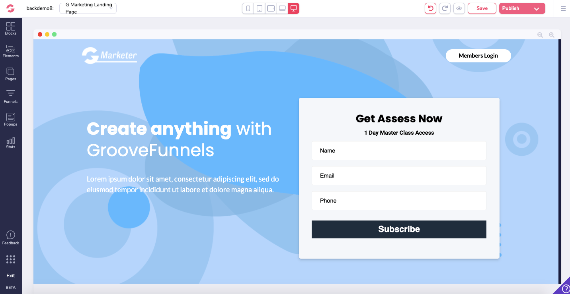
Task: Open the apps grid icon above Exit
Action: tap(11, 259)
